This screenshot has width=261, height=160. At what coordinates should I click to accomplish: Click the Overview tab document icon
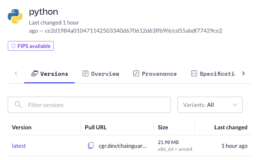tap(85, 74)
